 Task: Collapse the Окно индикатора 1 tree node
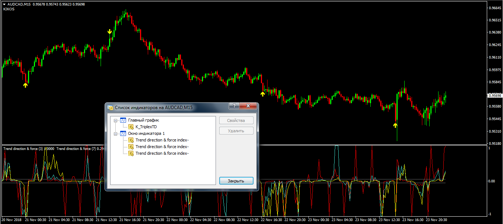tap(116, 133)
